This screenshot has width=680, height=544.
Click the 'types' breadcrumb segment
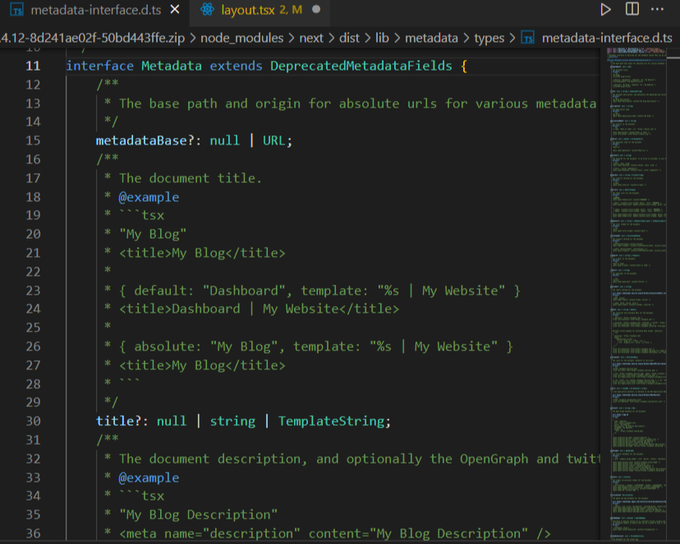489,39
